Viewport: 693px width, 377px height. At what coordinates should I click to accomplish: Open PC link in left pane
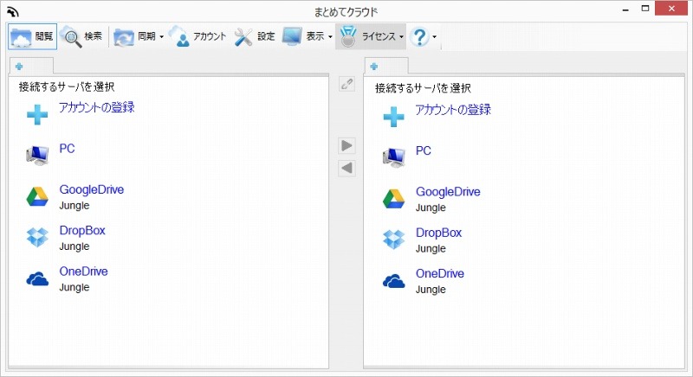coord(68,149)
